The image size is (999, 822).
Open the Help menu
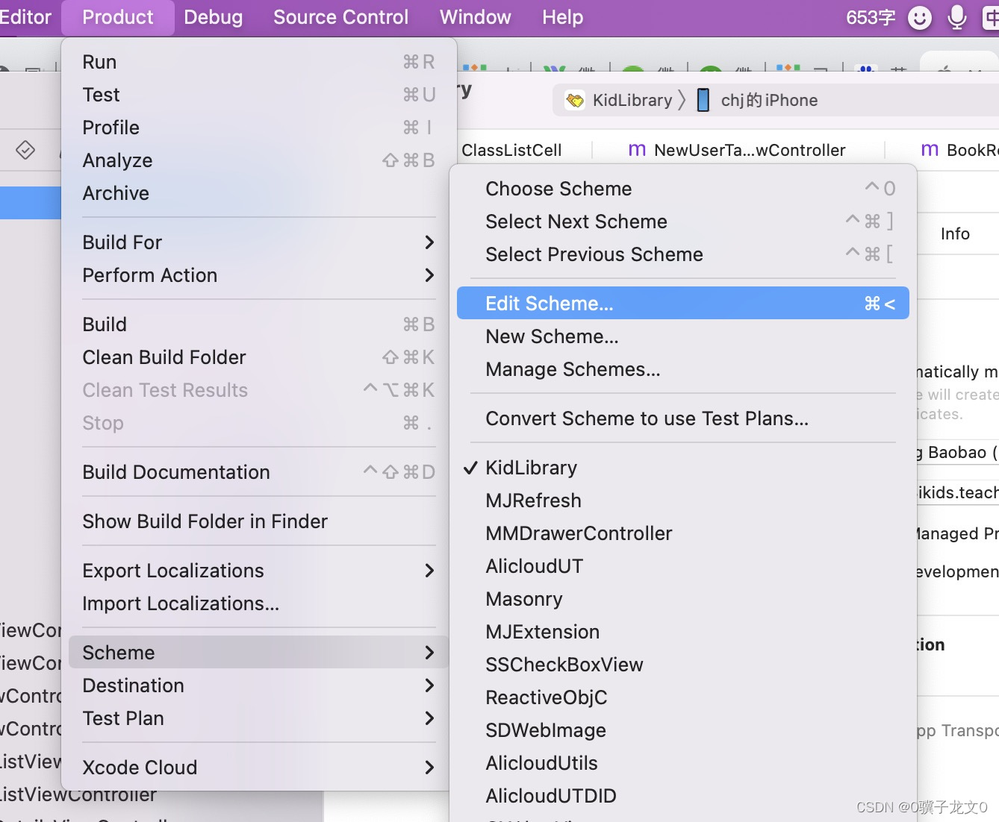tap(562, 17)
